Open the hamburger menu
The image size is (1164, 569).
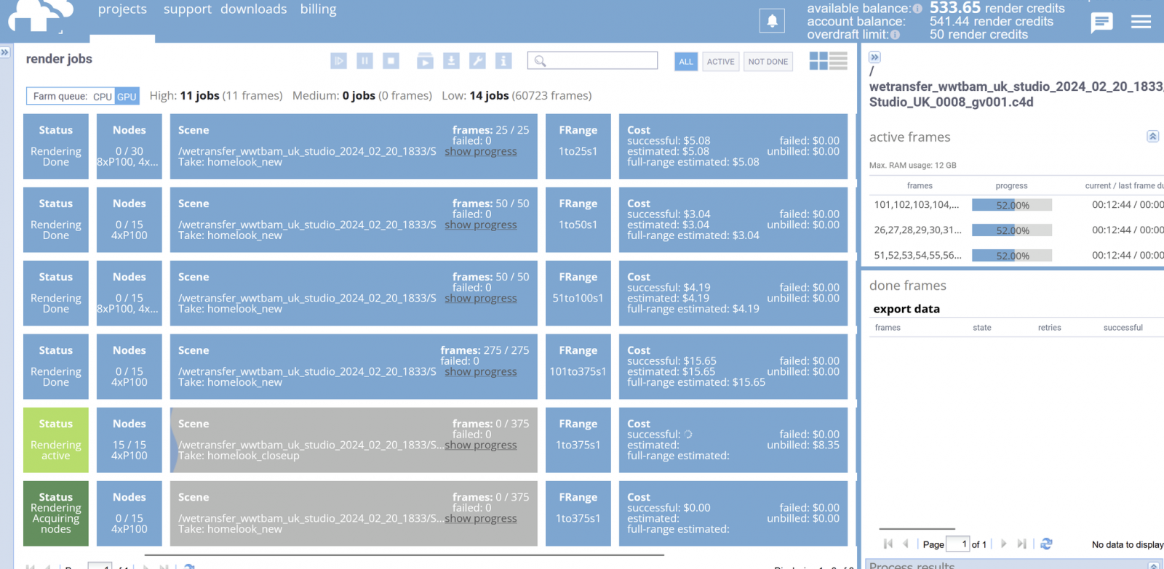(1141, 22)
